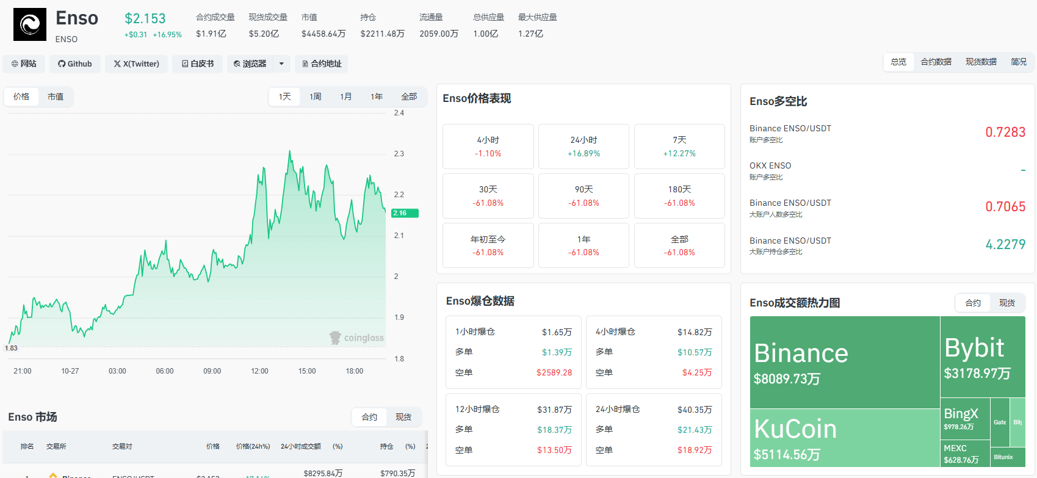Click the 年初至今 performance card

pyautogui.click(x=488, y=245)
